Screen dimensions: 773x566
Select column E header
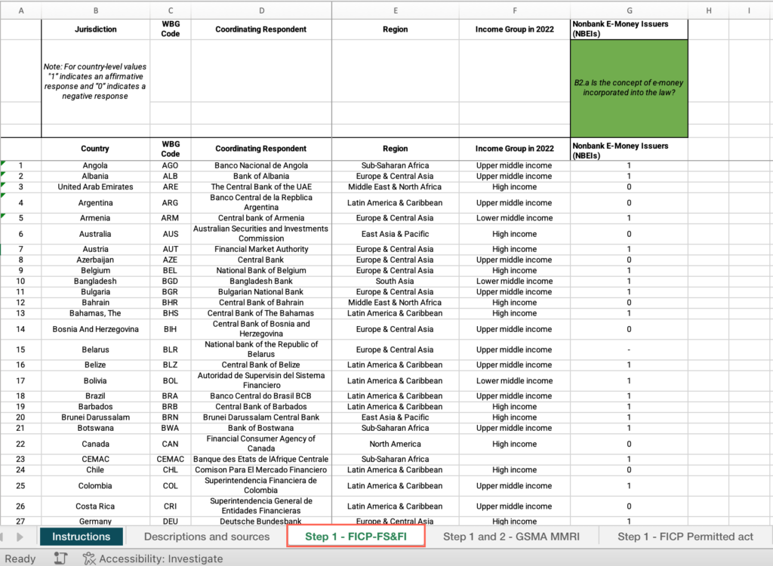pyautogui.click(x=396, y=11)
